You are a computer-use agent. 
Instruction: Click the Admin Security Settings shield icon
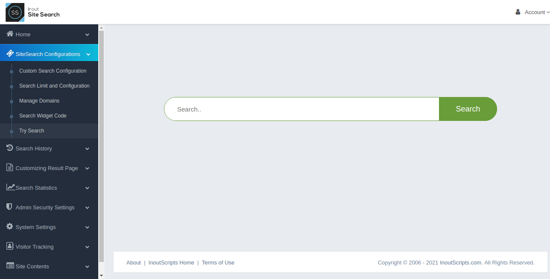click(x=9, y=207)
